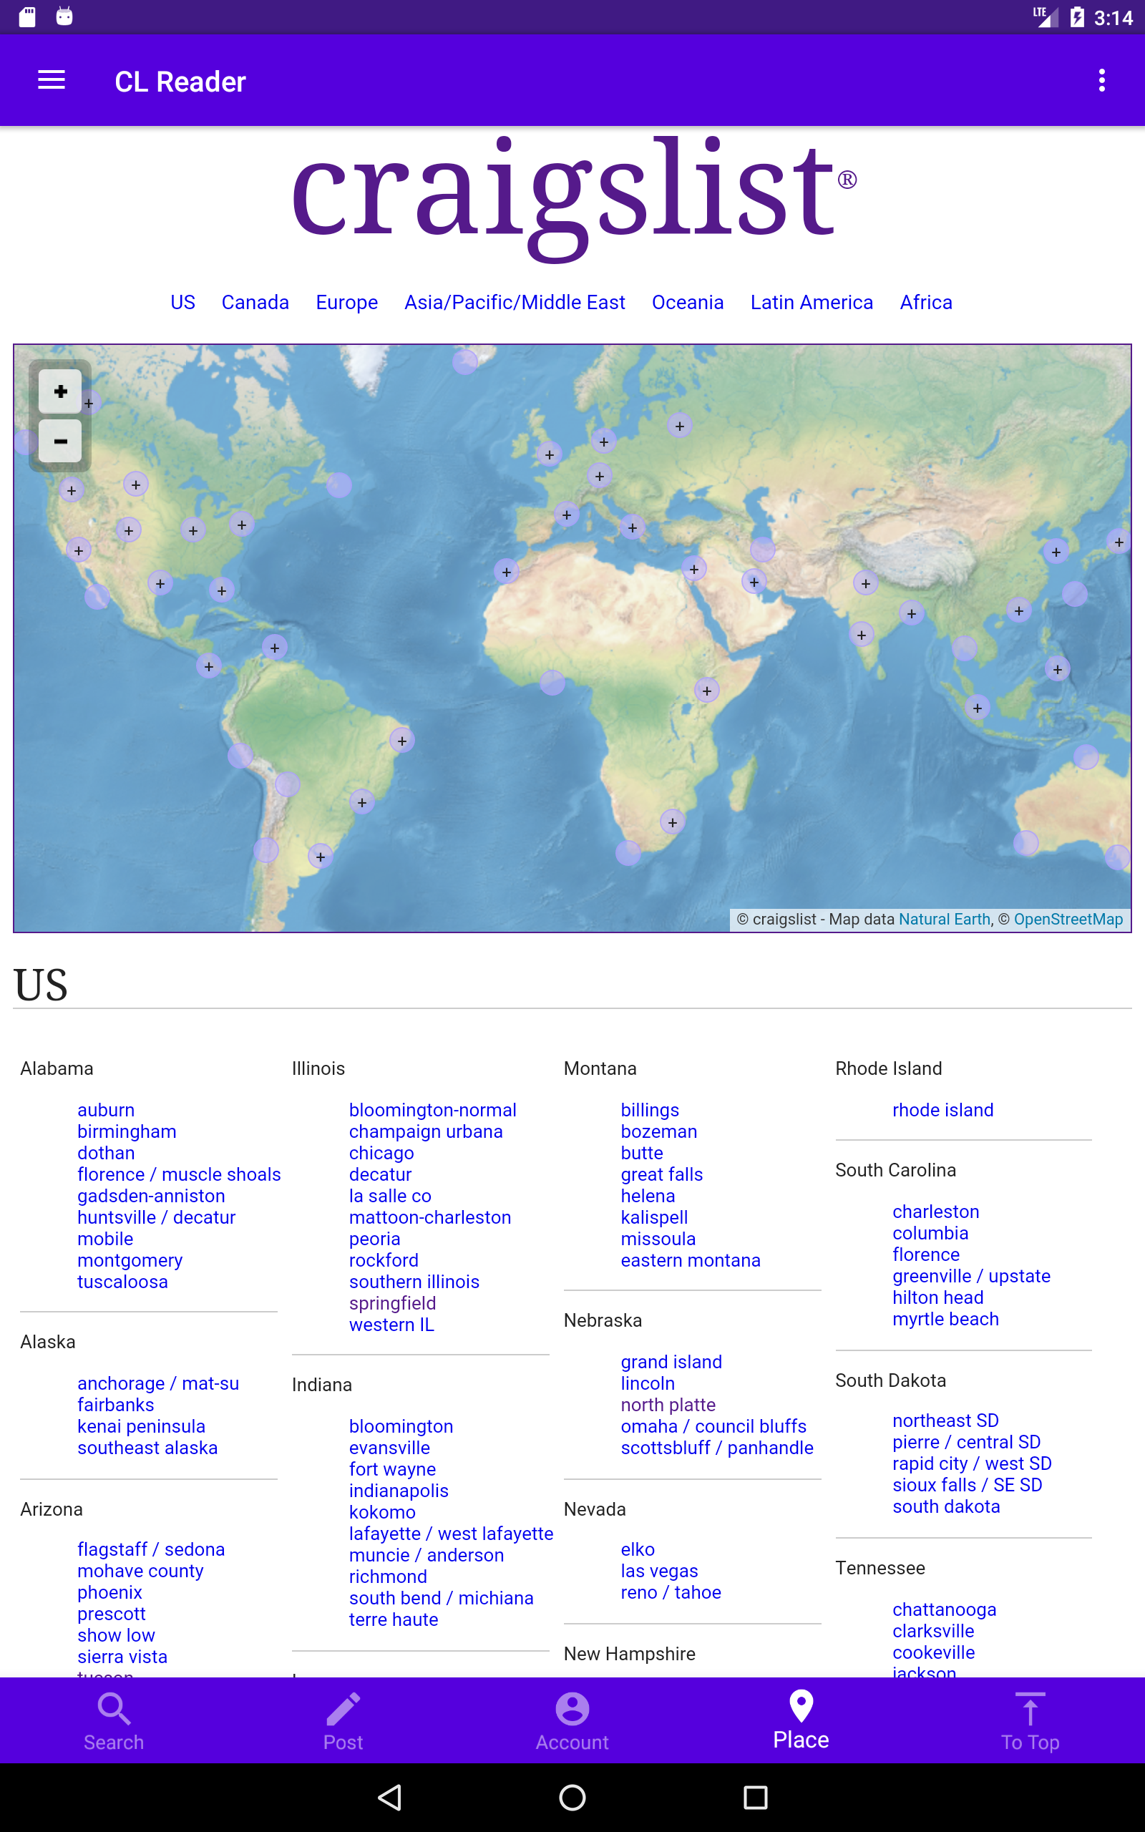Tap the To Top arrow icon

[1030, 1709]
